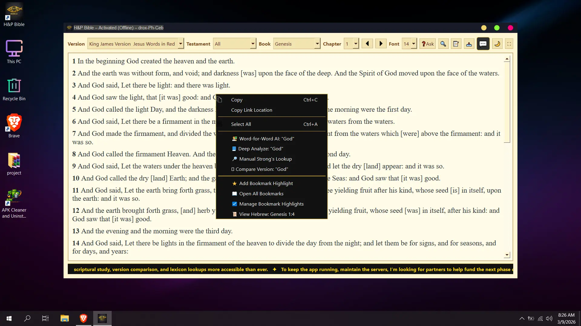Go to next chapter with right arrow
581x326 pixels.
381,44
